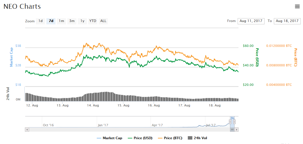Viewport: 303px width, 144px height.
Task: Click the navigator scrollbar left arrow
Action: tap(27, 130)
